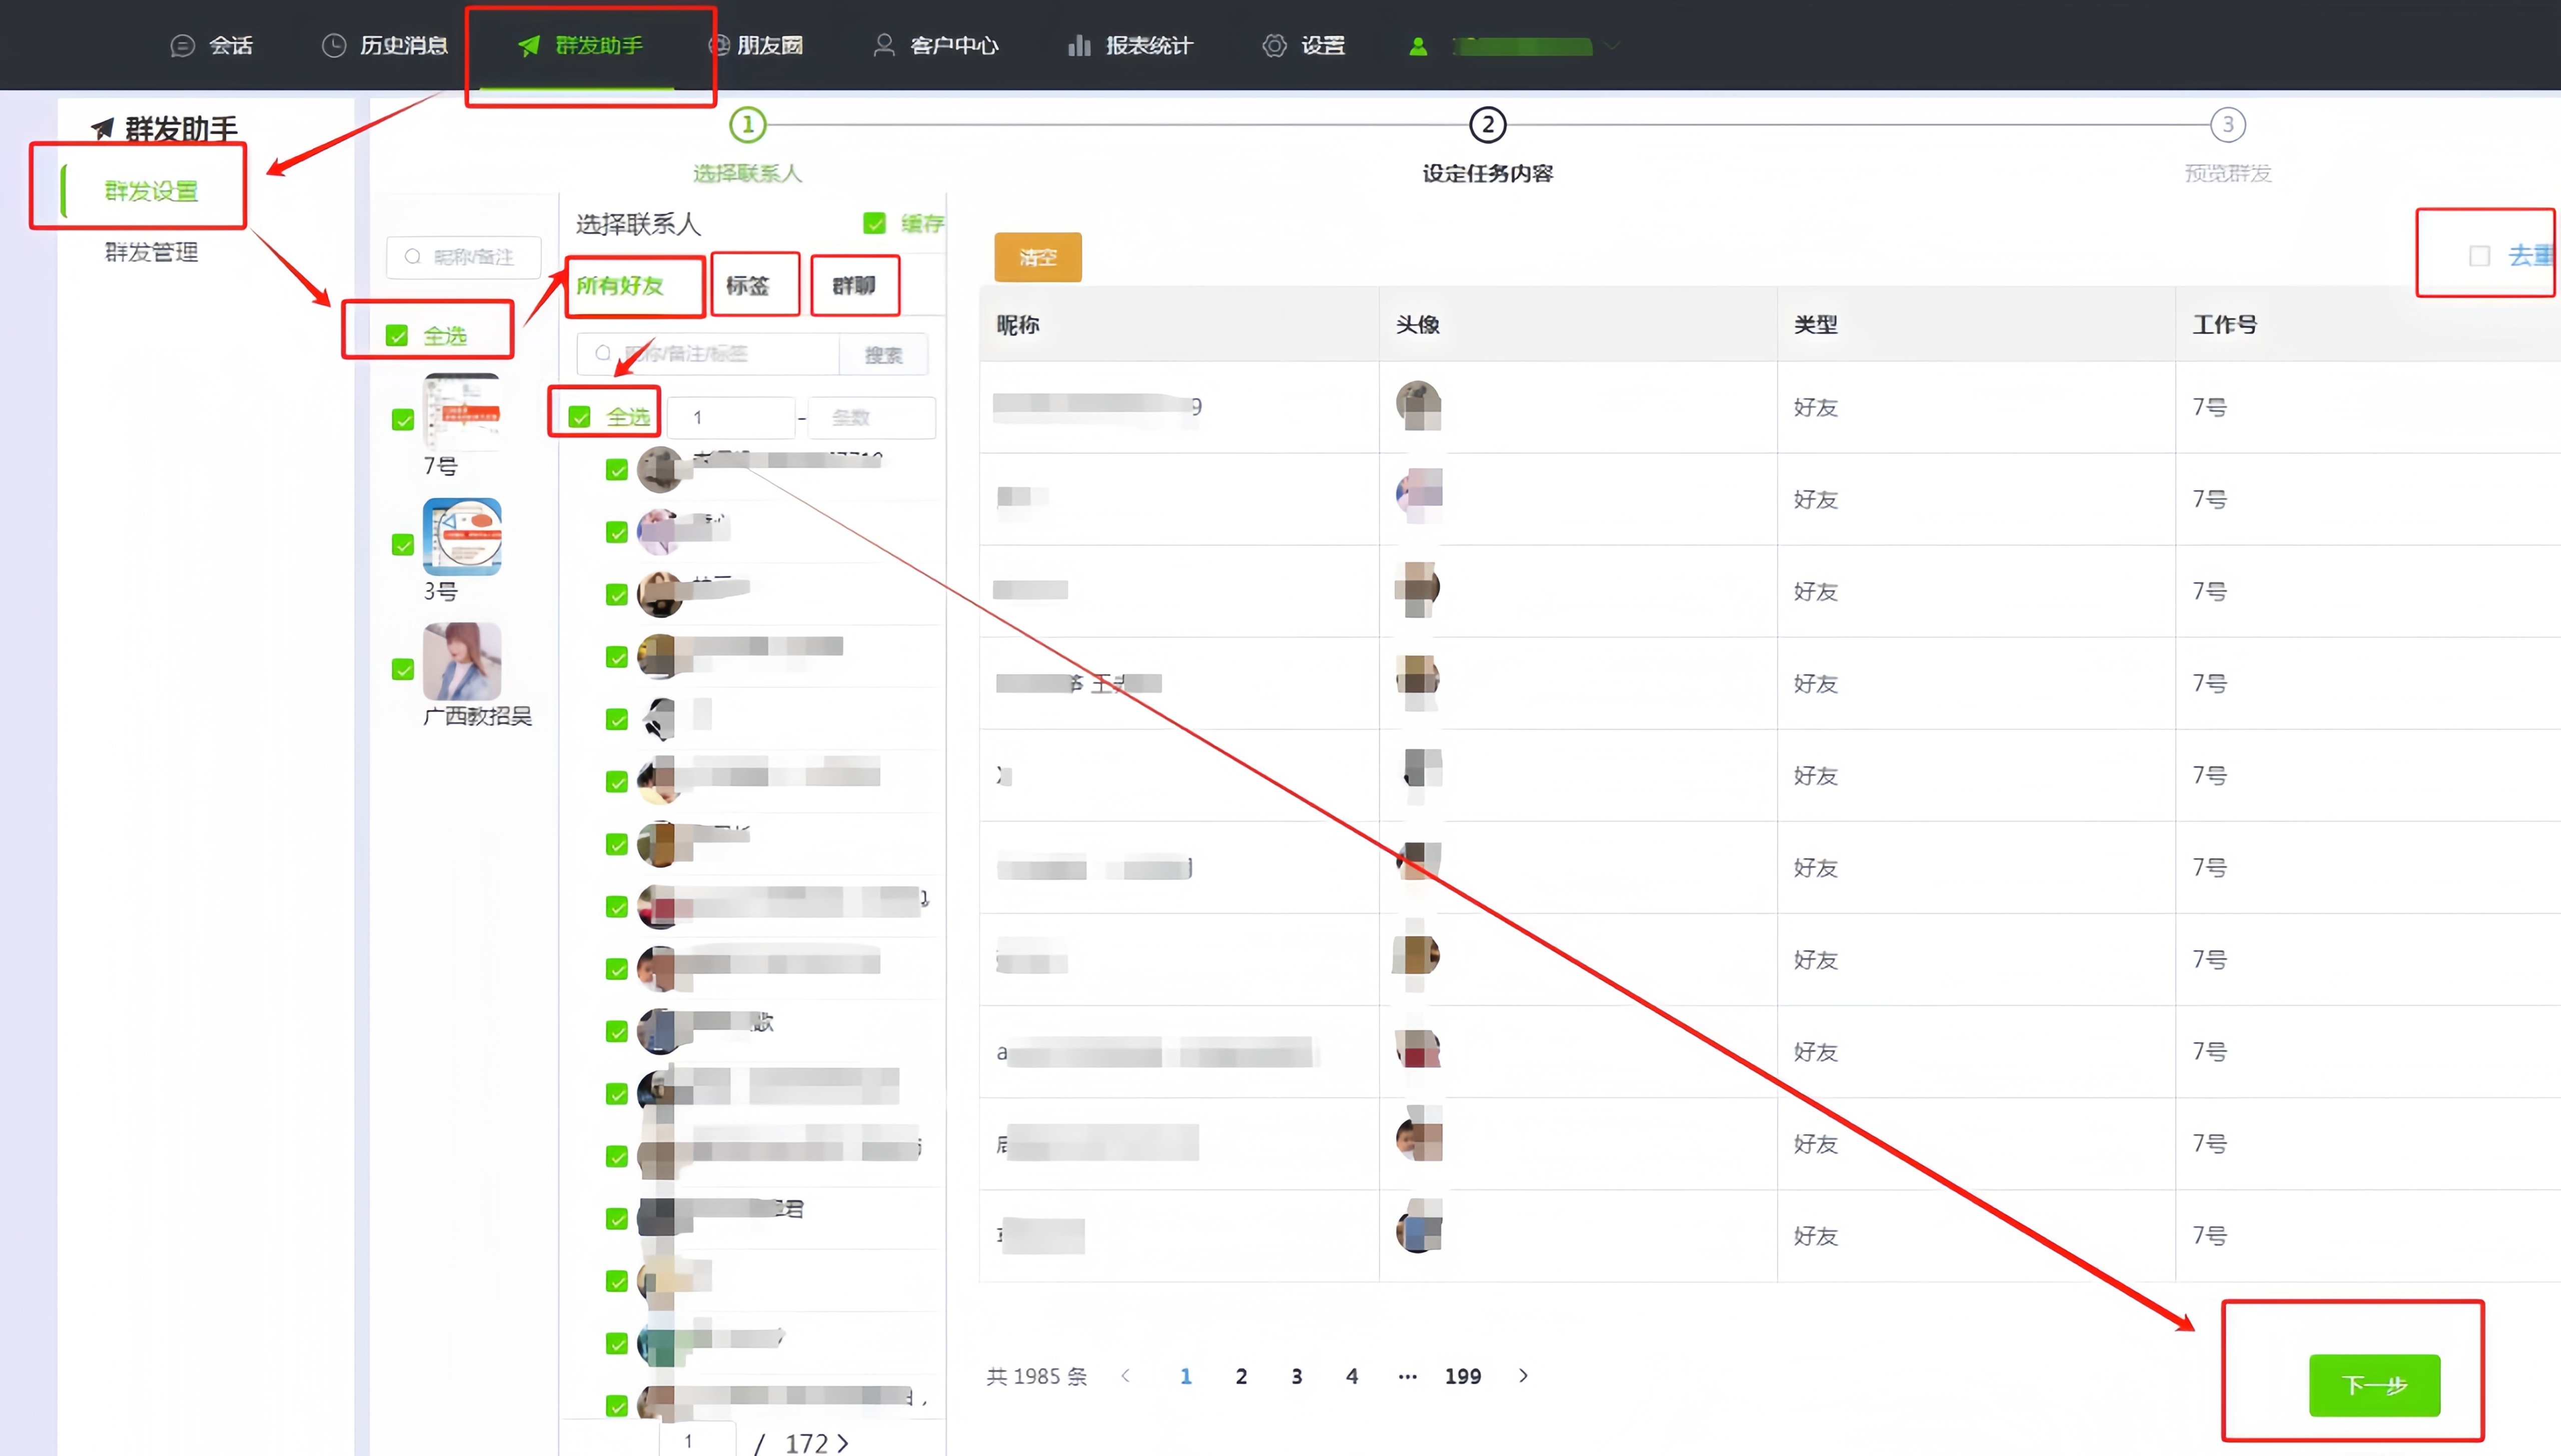Switch to the 群聊 tab

854,286
